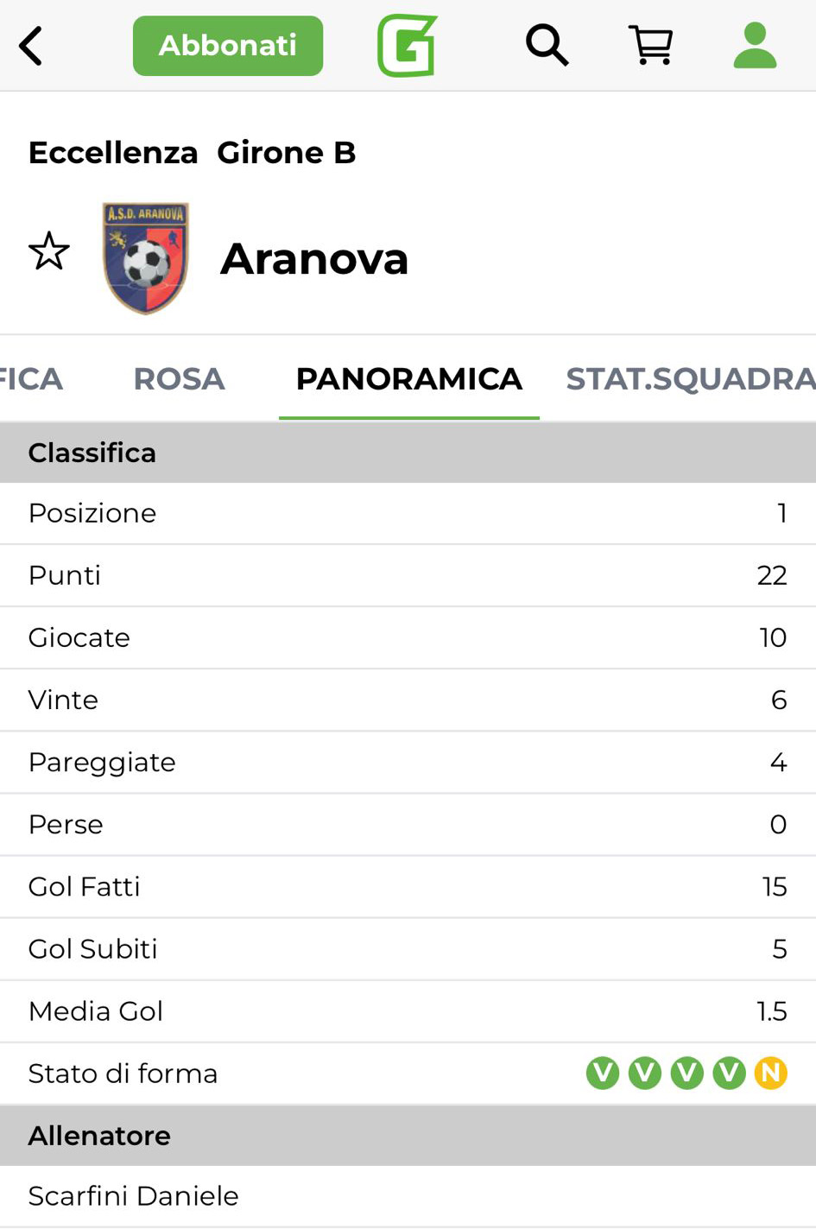Viewport: 816px width, 1229px height.
Task: Select the PANORAMICA tab
Action: [408, 379]
